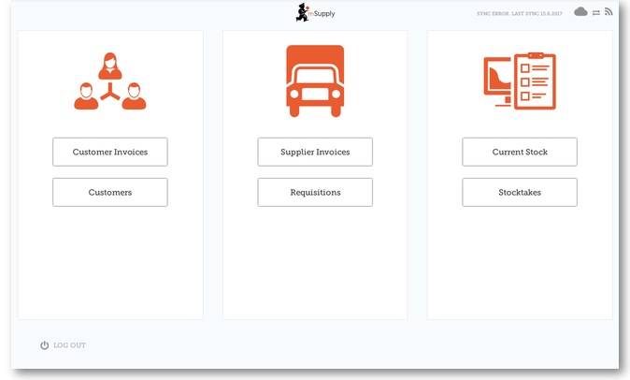Click the mSupply name text in header
Viewport: 630px width, 380px height.
323,14
